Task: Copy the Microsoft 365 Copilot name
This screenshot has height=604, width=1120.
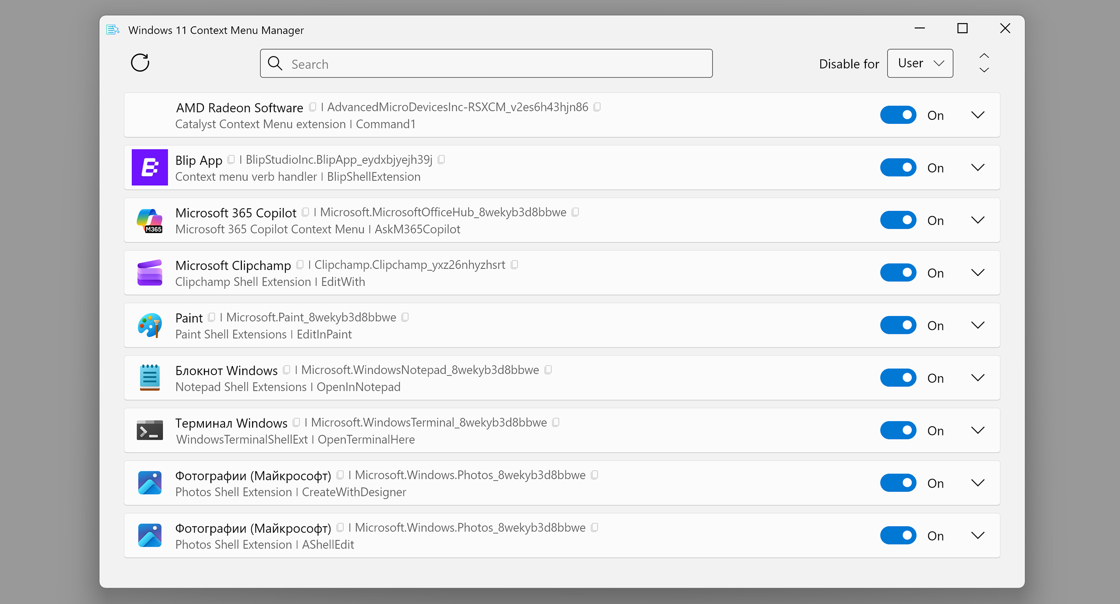Action: [x=305, y=212]
